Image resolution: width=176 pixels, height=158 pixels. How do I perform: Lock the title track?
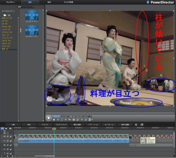(x=11, y=154)
